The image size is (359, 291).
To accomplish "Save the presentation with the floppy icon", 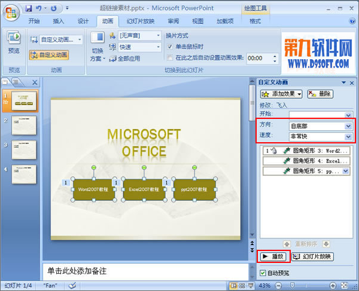I will click(x=29, y=8).
